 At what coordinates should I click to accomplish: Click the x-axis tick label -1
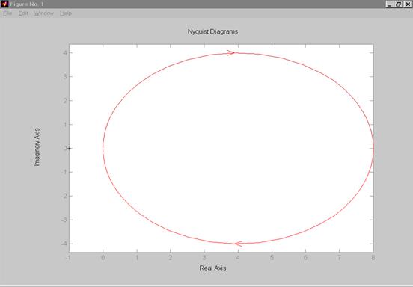coord(68,258)
